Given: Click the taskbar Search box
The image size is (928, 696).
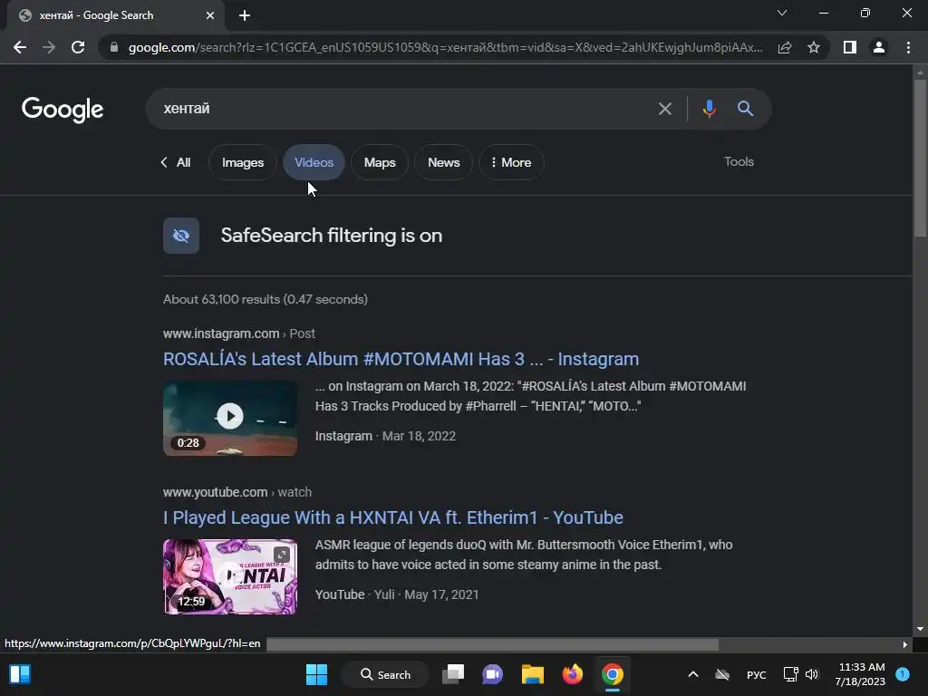Looking at the screenshot, I should point(386,674).
